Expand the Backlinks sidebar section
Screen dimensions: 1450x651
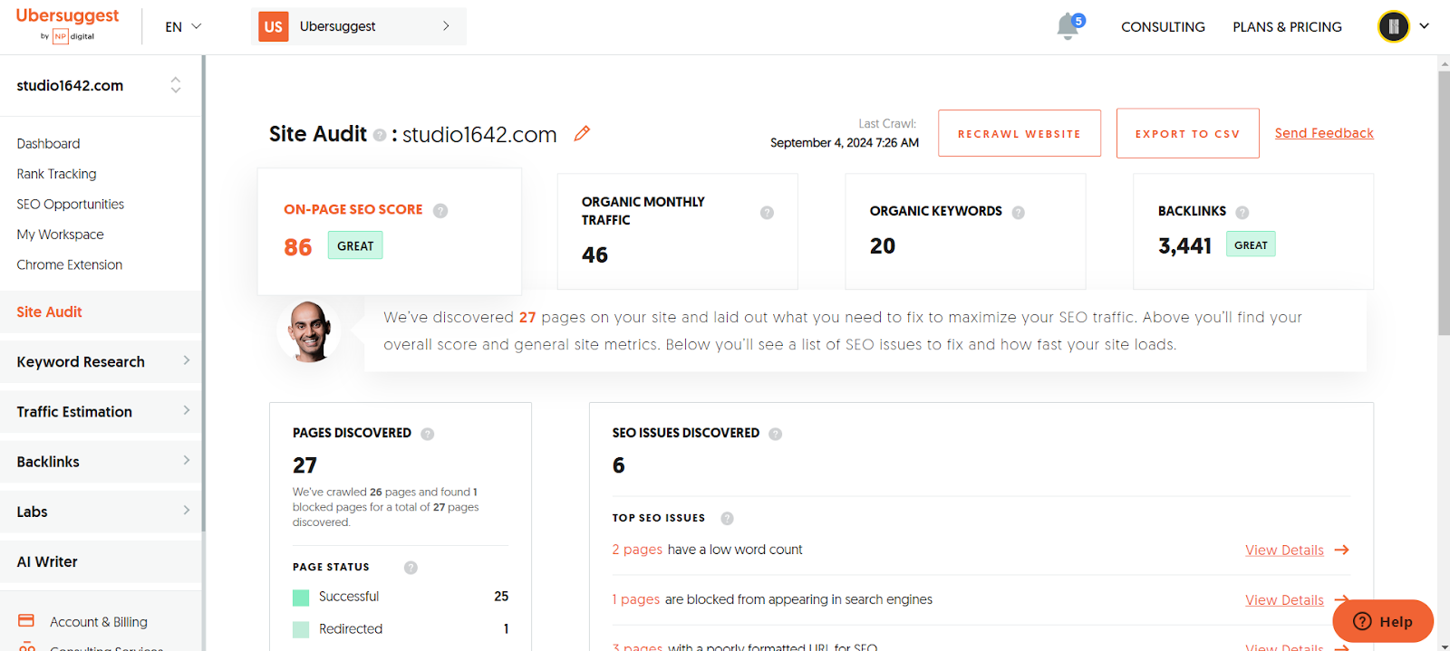coord(101,462)
